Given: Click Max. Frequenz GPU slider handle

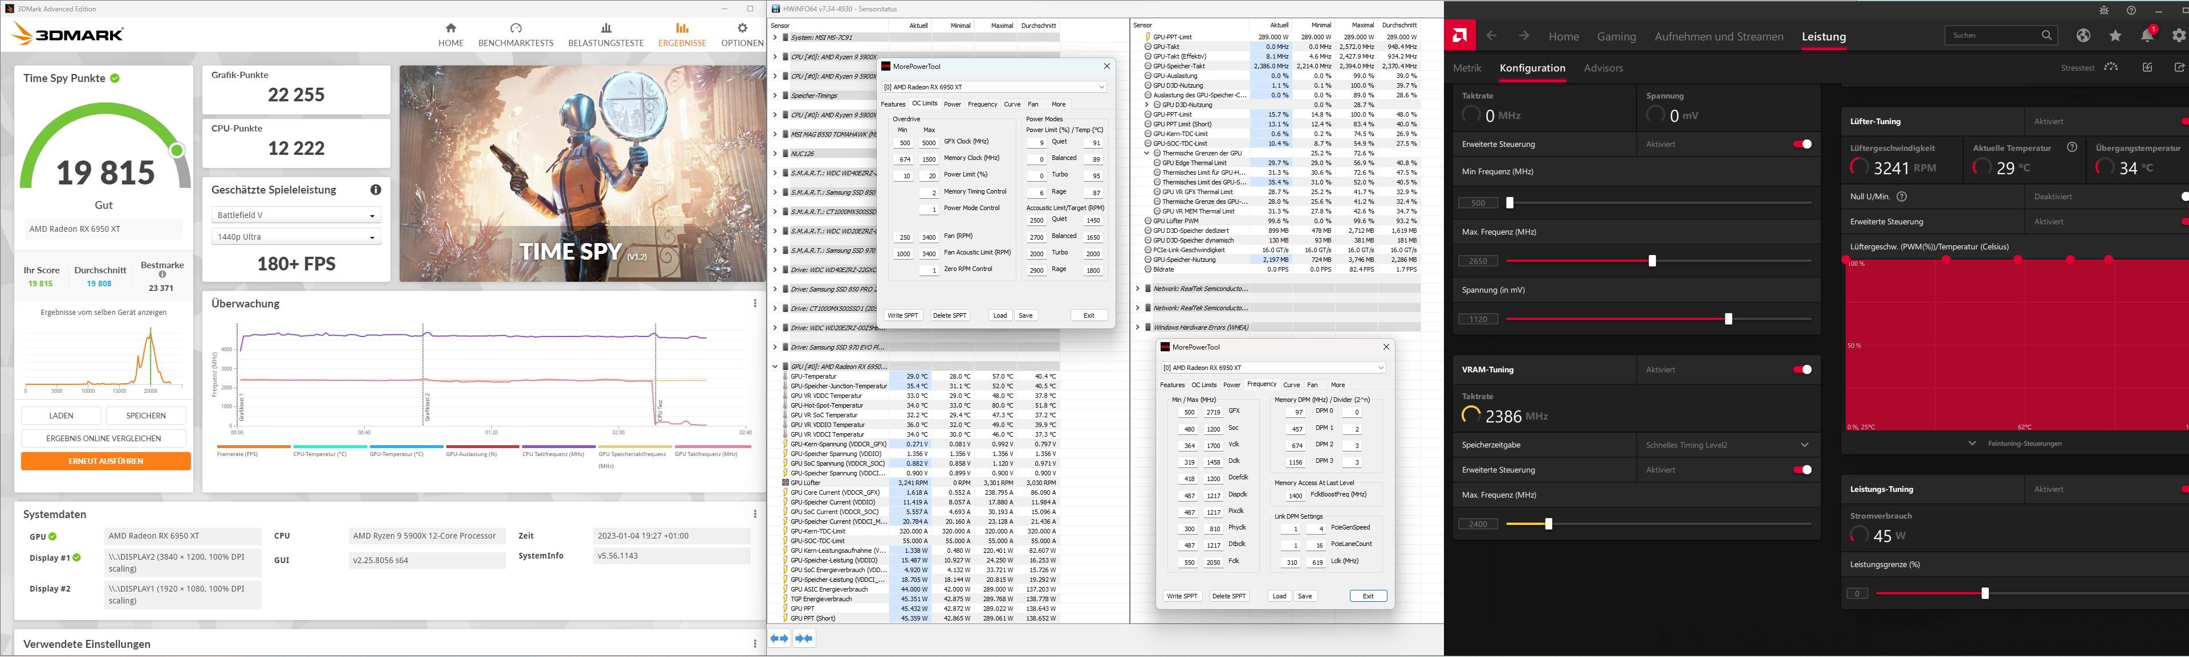Looking at the screenshot, I should click(x=1652, y=261).
